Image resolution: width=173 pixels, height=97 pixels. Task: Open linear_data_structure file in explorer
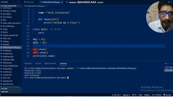pos(12,23)
